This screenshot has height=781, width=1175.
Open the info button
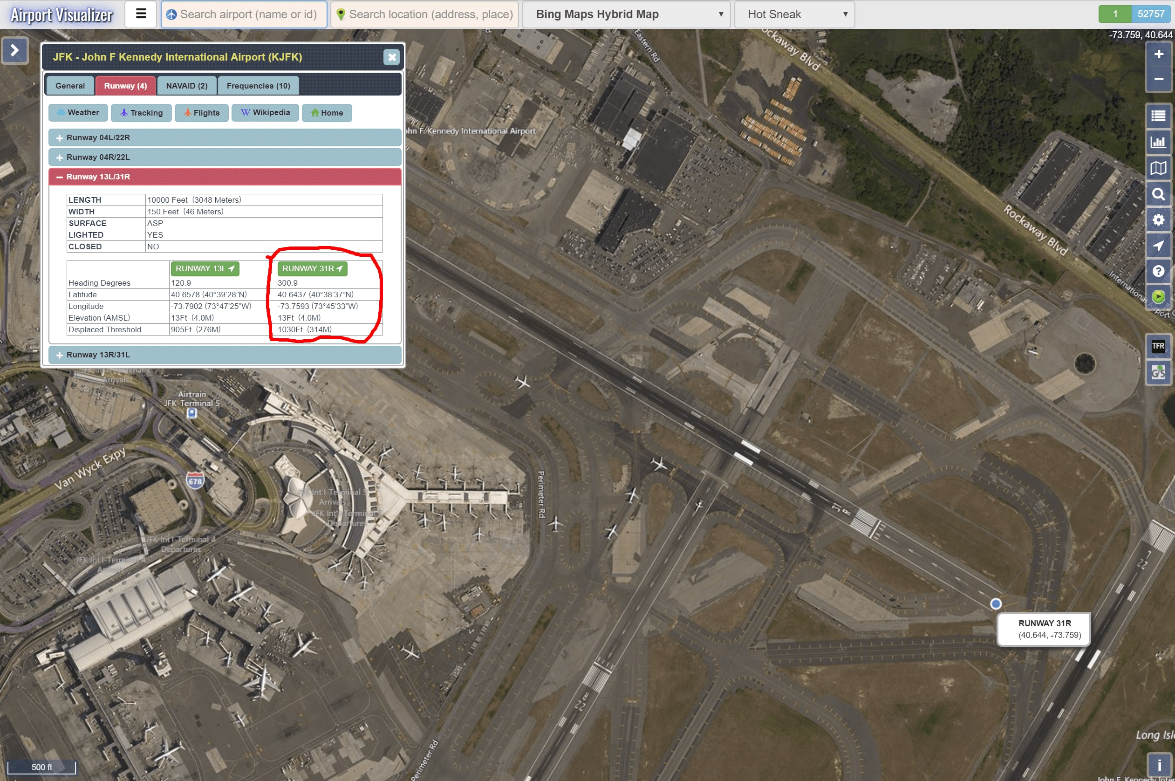pyautogui.click(x=1159, y=765)
